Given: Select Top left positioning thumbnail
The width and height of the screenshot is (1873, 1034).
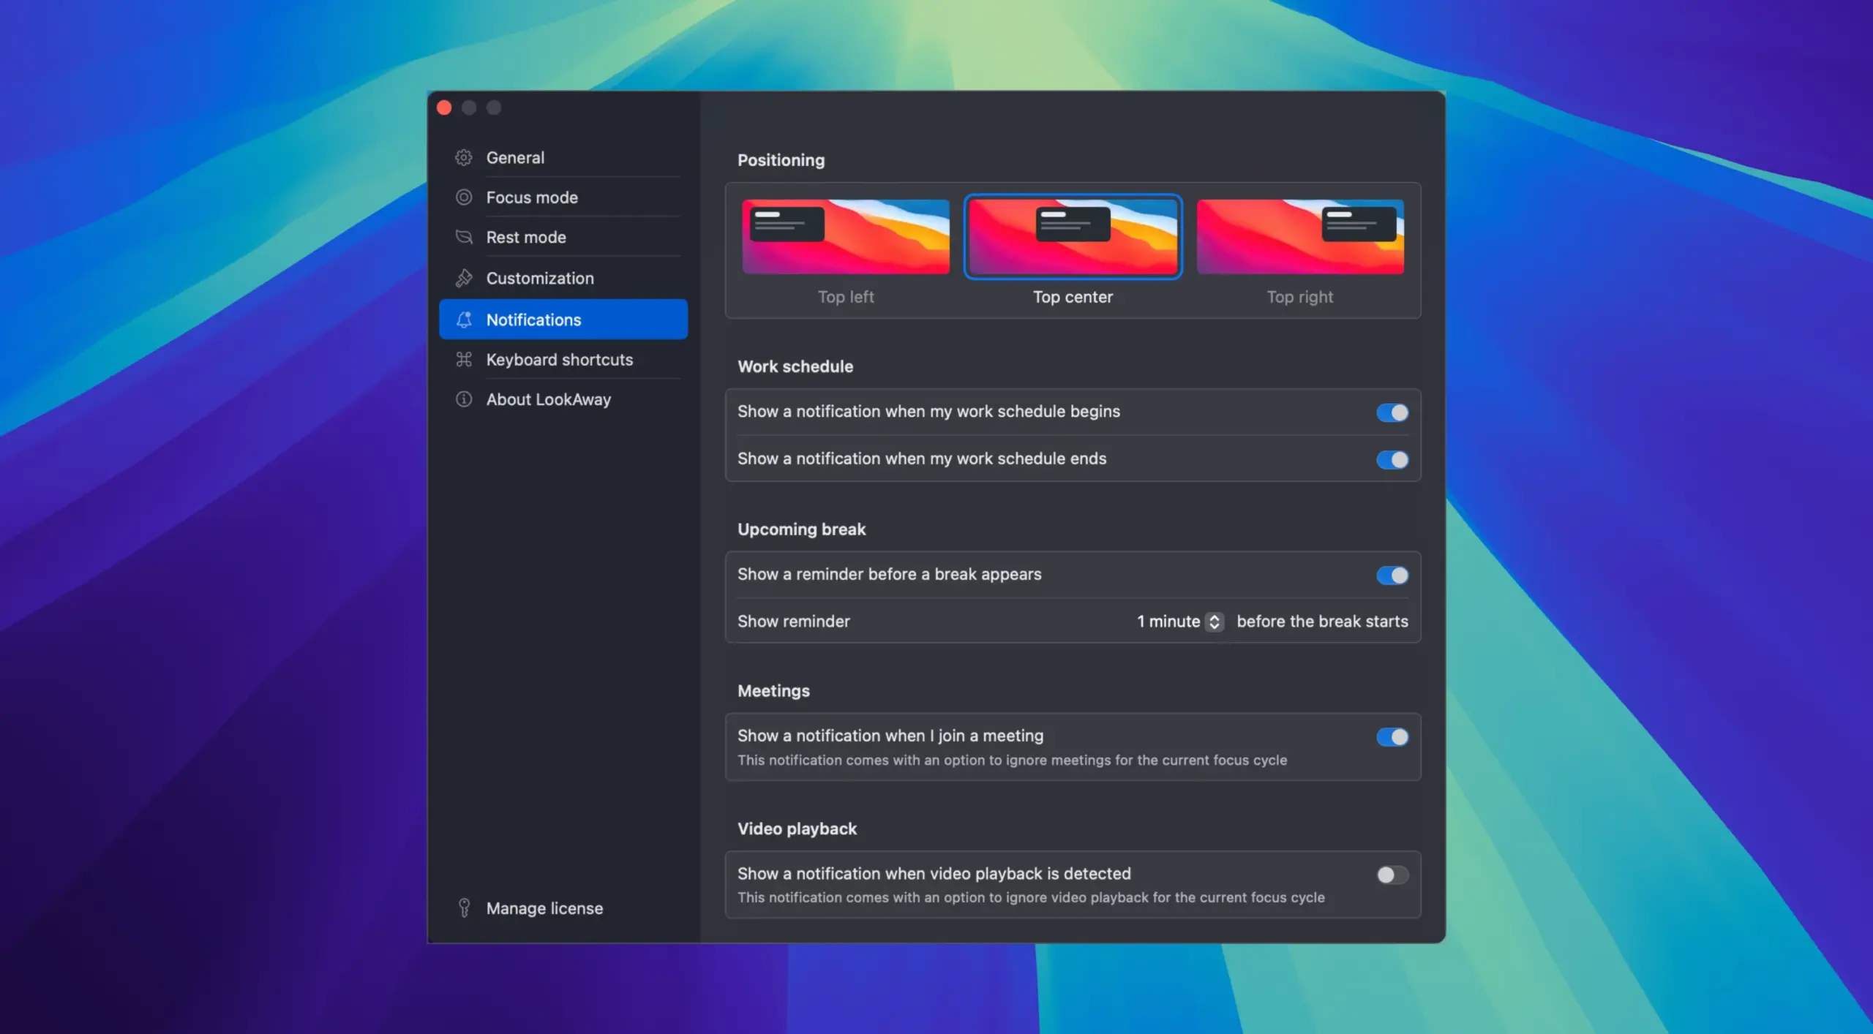Looking at the screenshot, I should pyautogui.click(x=846, y=237).
